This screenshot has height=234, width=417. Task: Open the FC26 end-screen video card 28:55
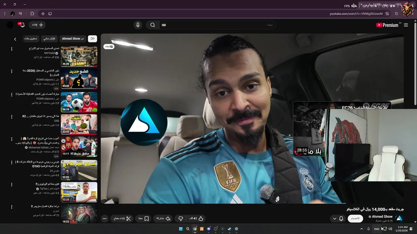[309, 129]
